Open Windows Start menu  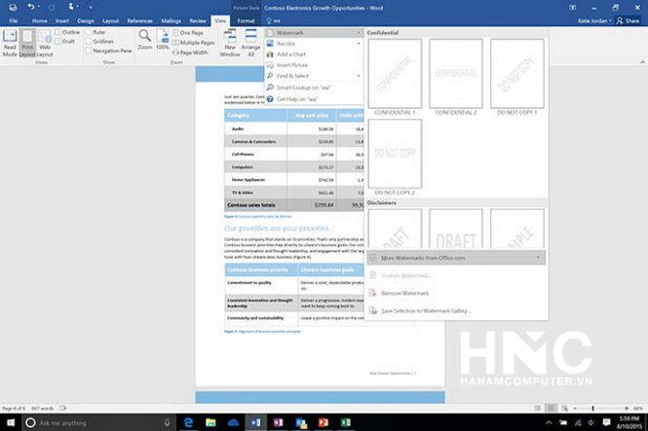point(11,422)
